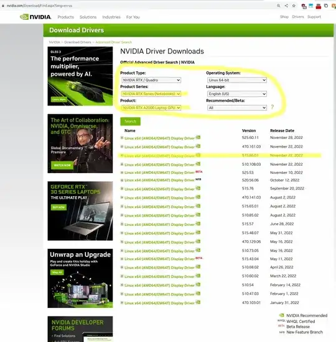Click the browser zoom magnifier icon

click(x=278, y=6)
